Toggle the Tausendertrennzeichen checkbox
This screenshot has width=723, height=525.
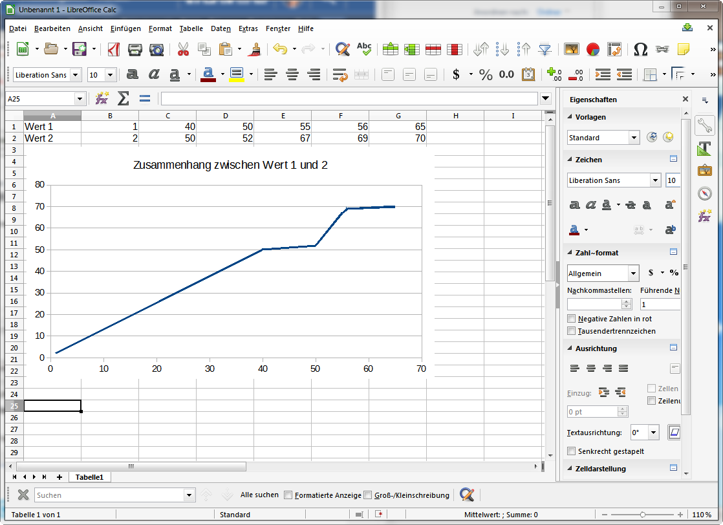[571, 331]
